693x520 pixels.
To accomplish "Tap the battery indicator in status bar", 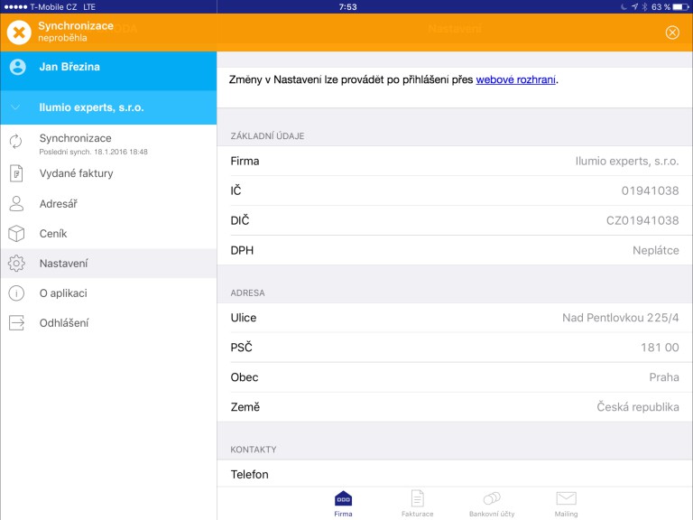I will click(679, 6).
